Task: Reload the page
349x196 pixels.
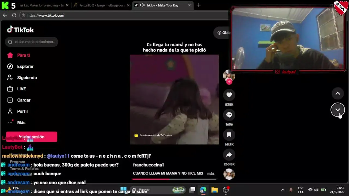Action: [14, 15]
